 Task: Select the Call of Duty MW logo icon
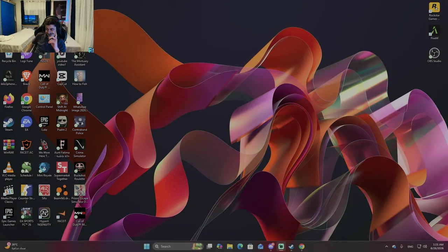(44, 80)
